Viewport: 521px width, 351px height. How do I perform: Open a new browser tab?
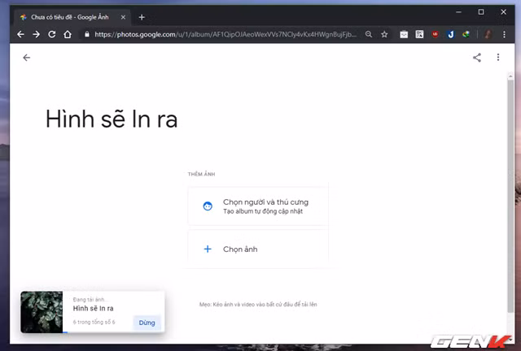click(142, 17)
